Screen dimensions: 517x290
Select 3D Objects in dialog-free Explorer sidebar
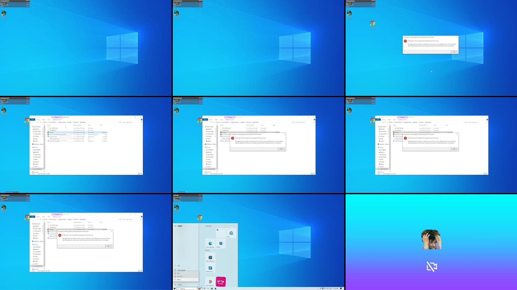click(x=37, y=150)
